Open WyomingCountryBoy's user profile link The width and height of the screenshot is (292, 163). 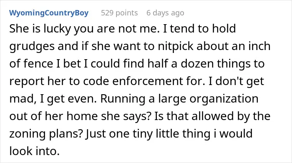click(x=49, y=13)
